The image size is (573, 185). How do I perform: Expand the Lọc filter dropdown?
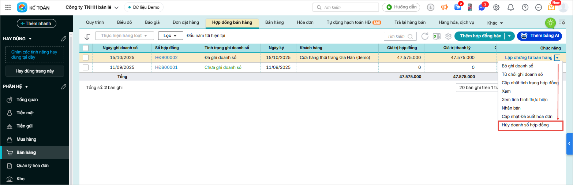[x=171, y=36]
